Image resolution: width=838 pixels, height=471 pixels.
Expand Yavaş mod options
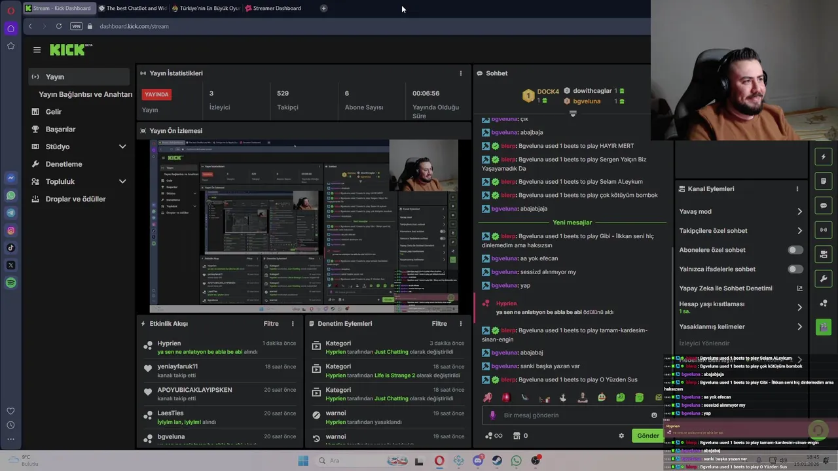point(799,211)
